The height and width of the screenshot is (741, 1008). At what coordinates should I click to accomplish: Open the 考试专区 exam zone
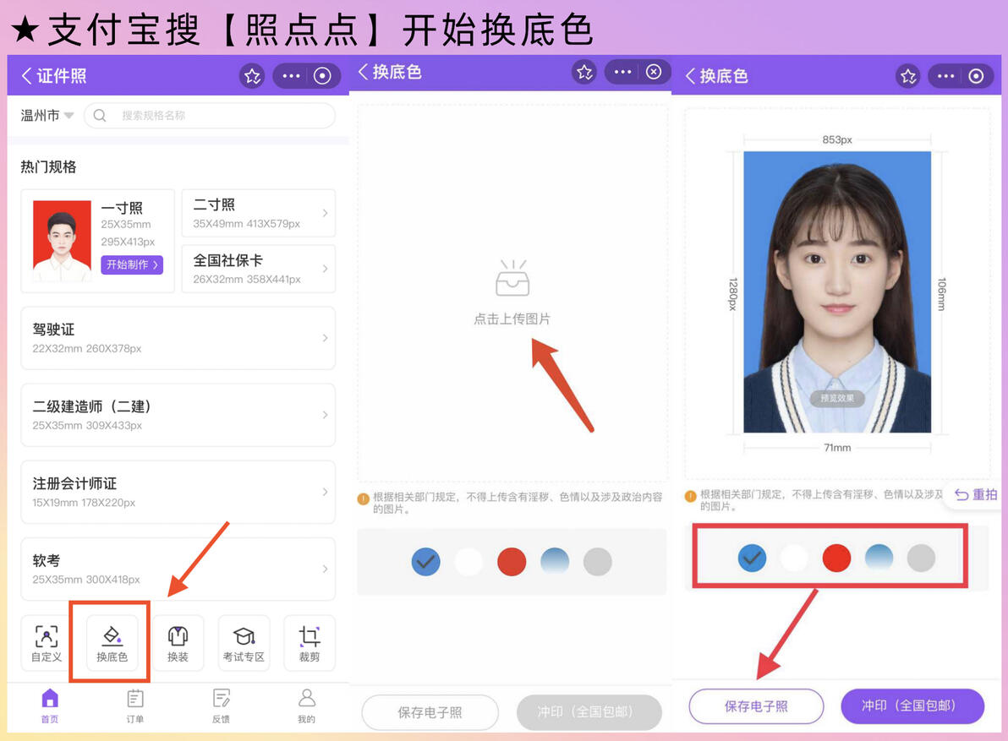pos(244,643)
